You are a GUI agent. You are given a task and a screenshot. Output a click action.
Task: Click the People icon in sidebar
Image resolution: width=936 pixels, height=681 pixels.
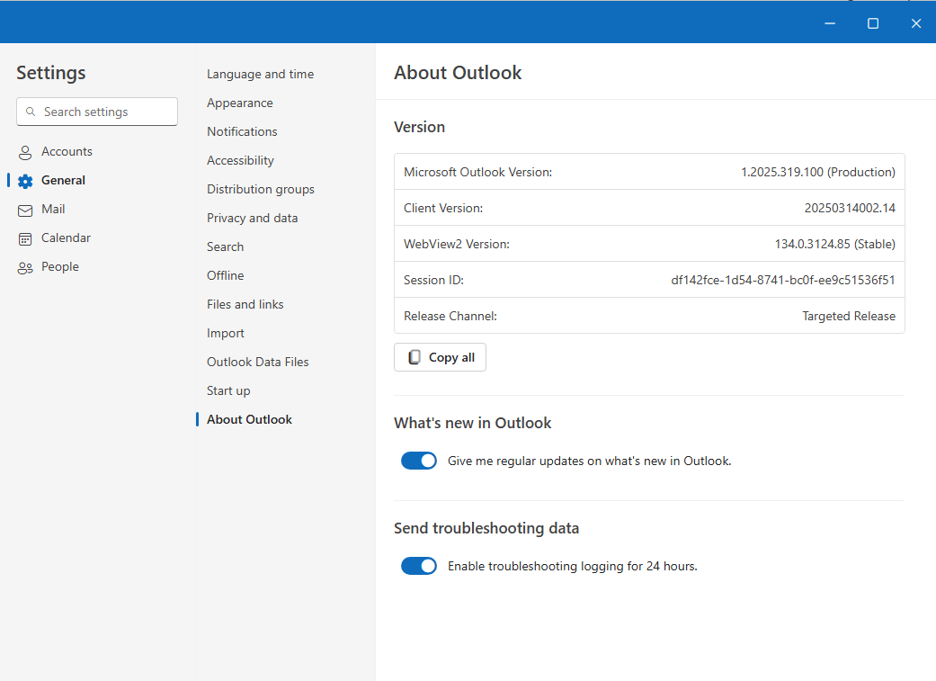pos(25,267)
